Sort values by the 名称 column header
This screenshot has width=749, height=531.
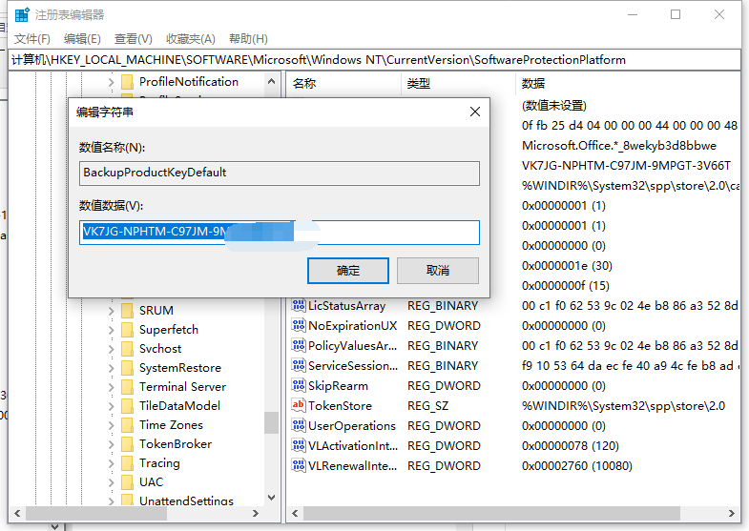tap(344, 84)
